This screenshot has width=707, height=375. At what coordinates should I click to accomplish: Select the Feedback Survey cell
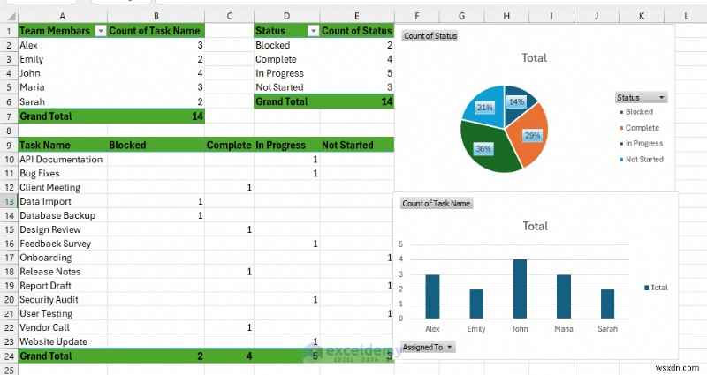pos(63,244)
